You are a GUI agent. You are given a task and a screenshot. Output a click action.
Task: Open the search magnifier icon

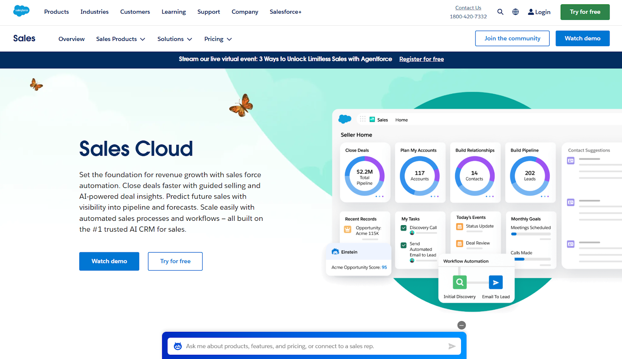tap(500, 12)
